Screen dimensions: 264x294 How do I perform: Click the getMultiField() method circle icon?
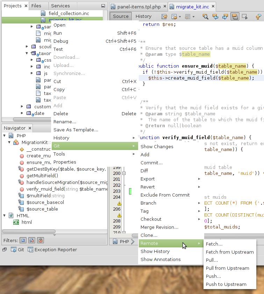point(22,176)
